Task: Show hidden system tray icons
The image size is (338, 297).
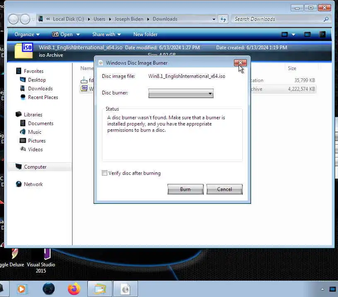Action: tap(323, 289)
